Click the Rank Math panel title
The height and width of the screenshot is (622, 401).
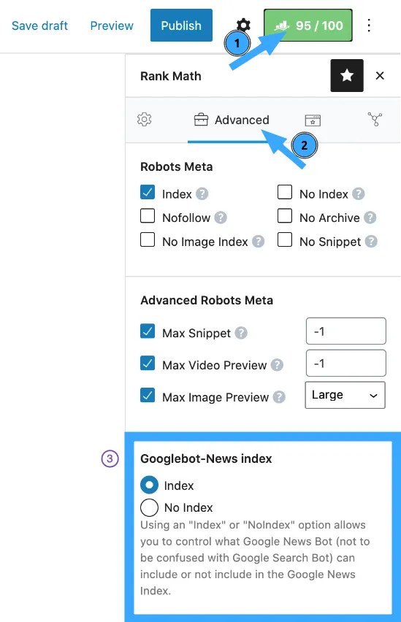pyautogui.click(x=171, y=76)
